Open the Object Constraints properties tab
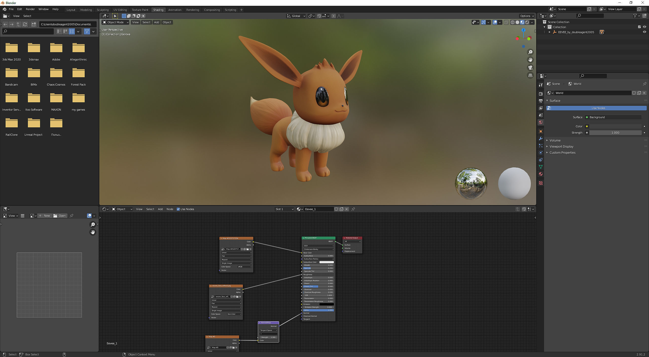Image resolution: width=649 pixels, height=357 pixels. point(541,160)
